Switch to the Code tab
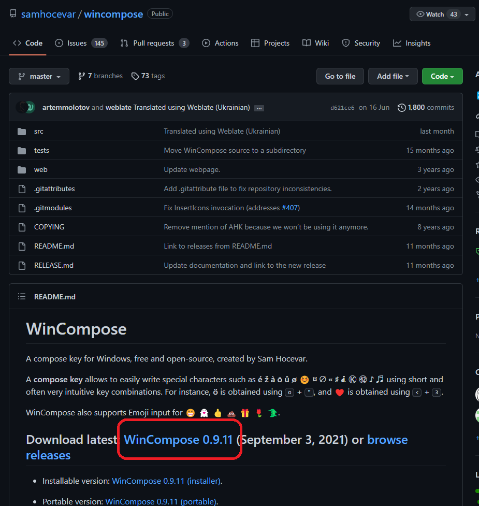 [28, 43]
